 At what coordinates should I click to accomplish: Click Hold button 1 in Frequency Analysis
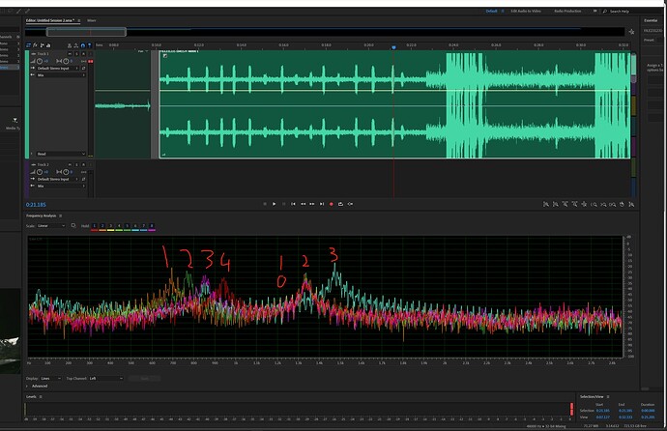tap(95, 226)
